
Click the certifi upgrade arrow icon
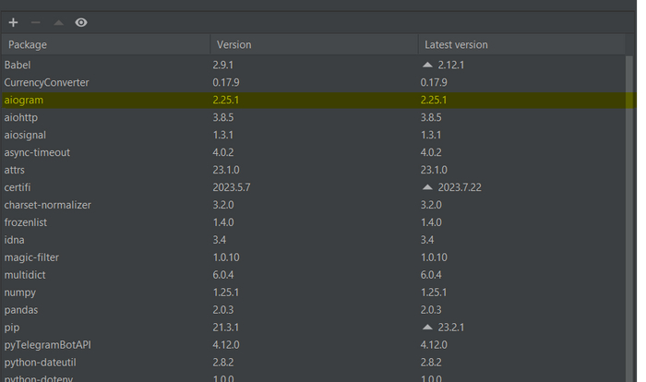426,187
